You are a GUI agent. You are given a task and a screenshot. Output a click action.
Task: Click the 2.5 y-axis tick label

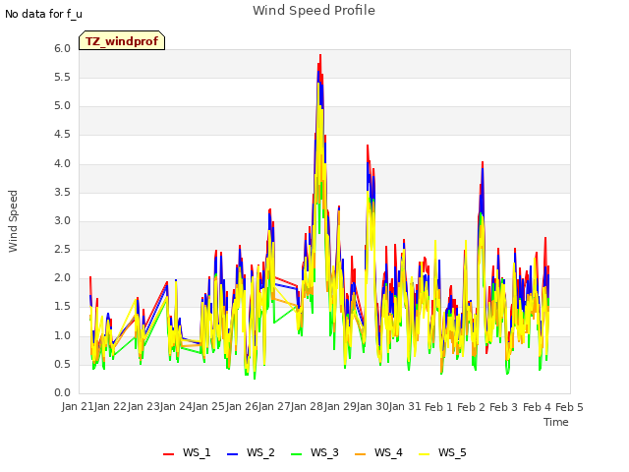[62, 249]
